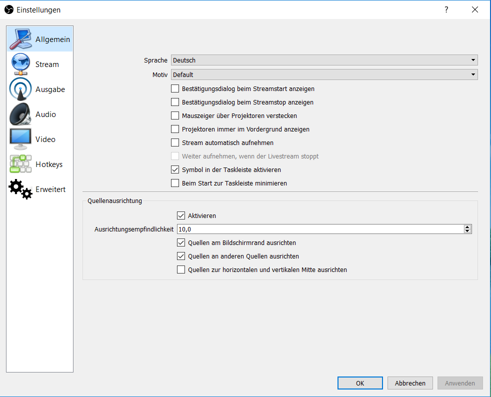Click the OBS logo in the title bar

9,9
